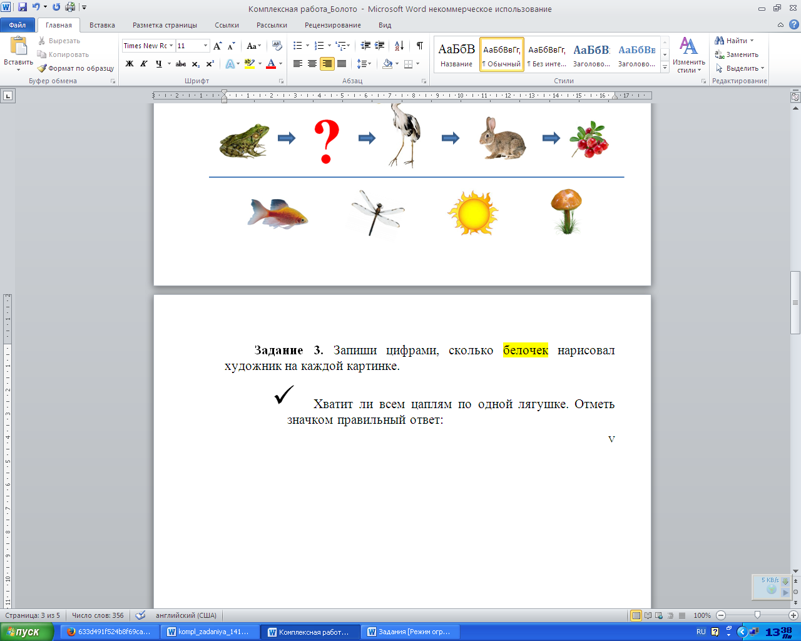Click the Sort А-Я paragraph icon
This screenshot has width=801, height=641.
click(399, 46)
